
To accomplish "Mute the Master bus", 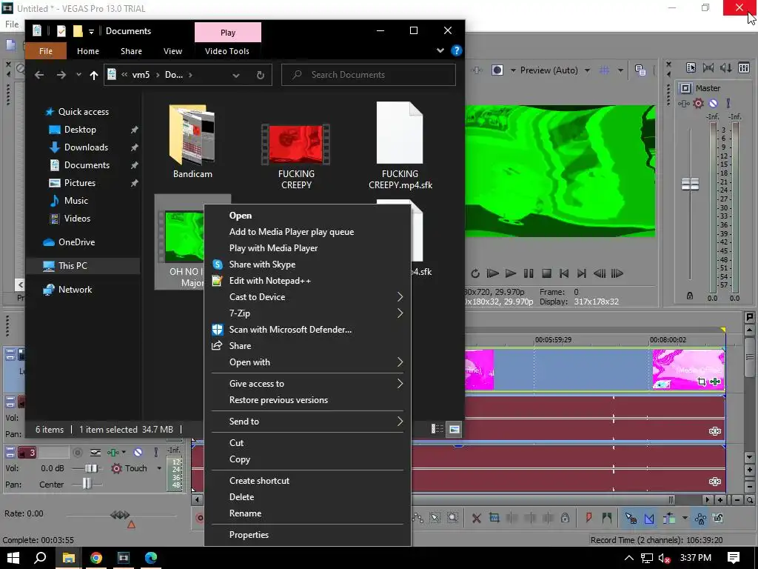I will coord(713,103).
